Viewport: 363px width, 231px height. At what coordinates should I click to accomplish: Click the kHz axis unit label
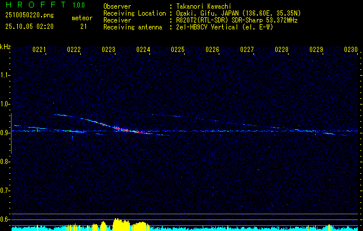click(5, 46)
